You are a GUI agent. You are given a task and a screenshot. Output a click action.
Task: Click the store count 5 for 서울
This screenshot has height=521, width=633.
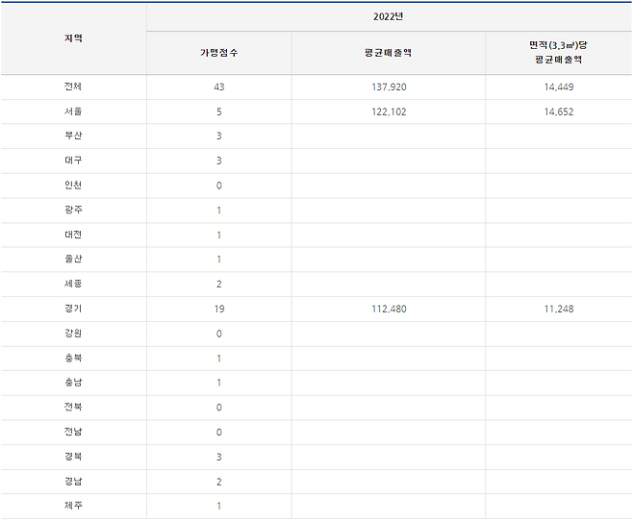(x=219, y=112)
